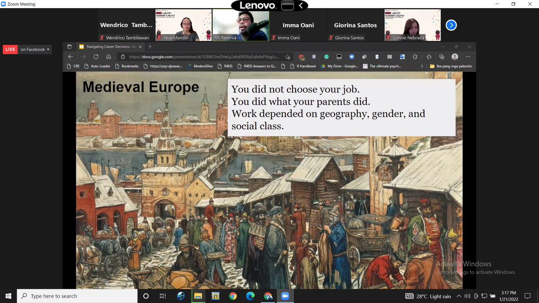Open the browser home page
This screenshot has width=539, height=303.
click(108, 57)
